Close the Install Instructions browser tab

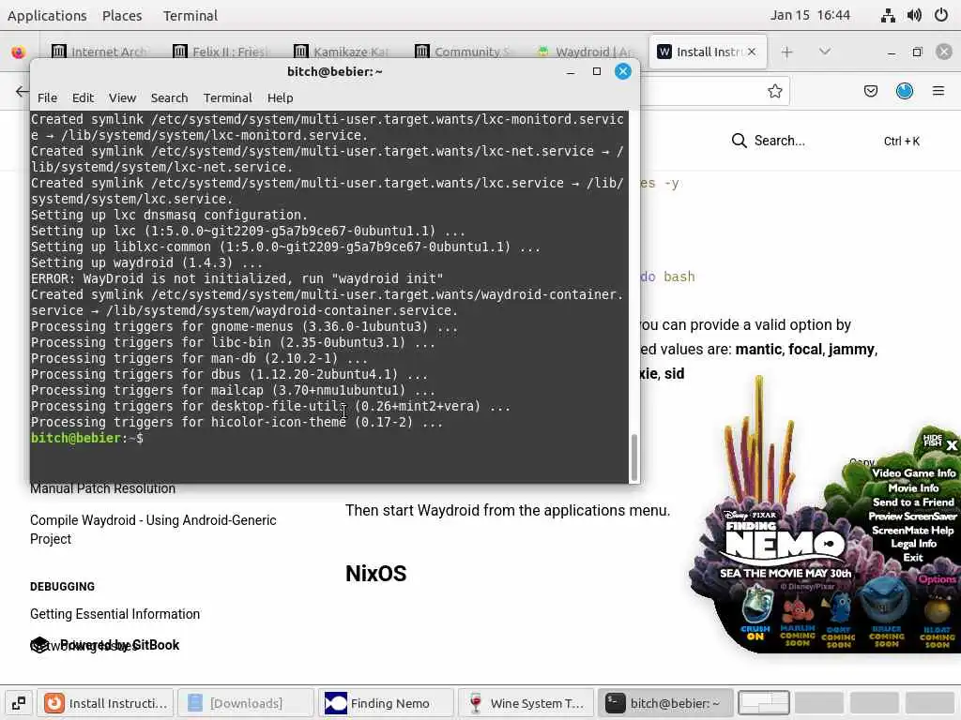[x=752, y=52]
